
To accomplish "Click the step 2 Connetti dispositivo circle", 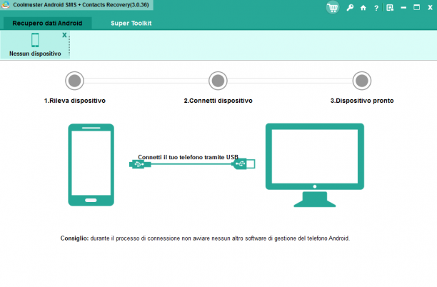I will [218, 81].
